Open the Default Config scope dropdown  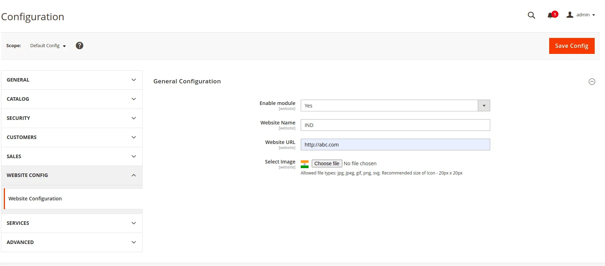[48, 46]
